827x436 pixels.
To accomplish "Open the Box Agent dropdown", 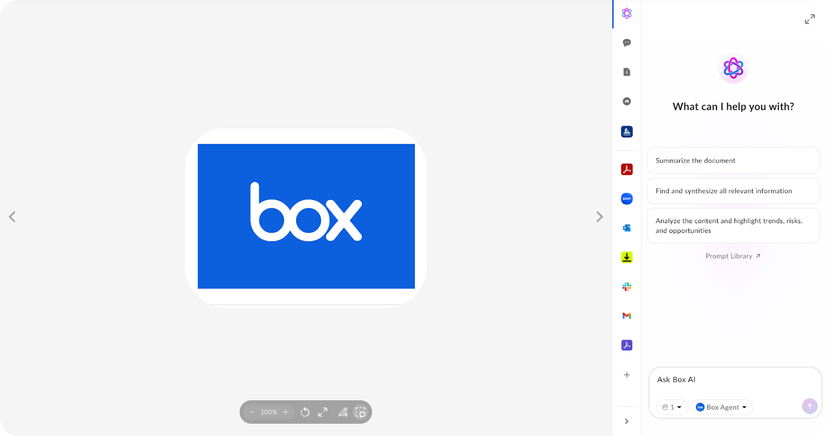I will 722,407.
